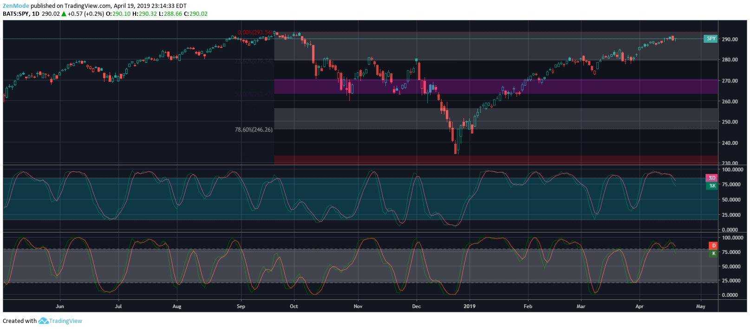Image resolution: width=750 pixels, height=329 pixels.
Task: Click the 250.00 price axis value
Action: [x=729, y=122]
